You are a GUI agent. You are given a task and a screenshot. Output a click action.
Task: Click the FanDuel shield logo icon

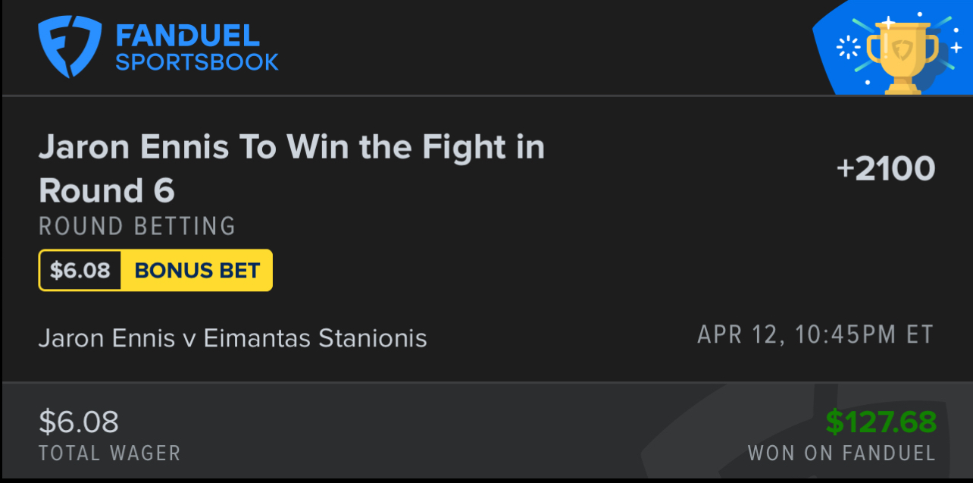70,47
